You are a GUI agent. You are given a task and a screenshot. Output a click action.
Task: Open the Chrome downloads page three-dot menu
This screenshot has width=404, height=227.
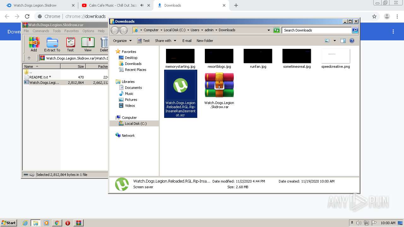(393, 32)
